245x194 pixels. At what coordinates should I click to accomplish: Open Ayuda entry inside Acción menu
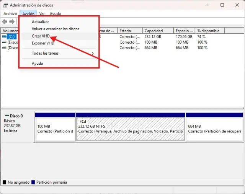click(x=38, y=64)
